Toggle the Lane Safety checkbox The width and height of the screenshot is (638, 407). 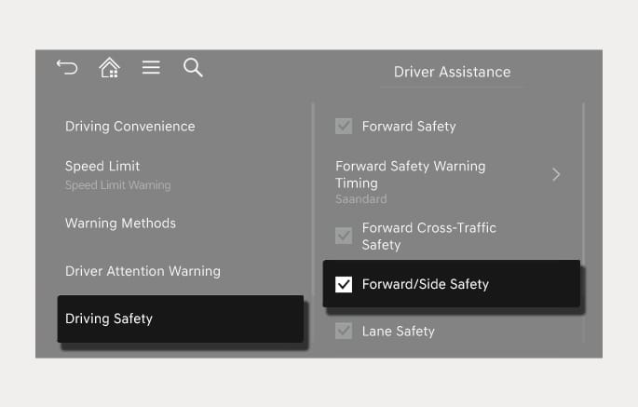(344, 331)
